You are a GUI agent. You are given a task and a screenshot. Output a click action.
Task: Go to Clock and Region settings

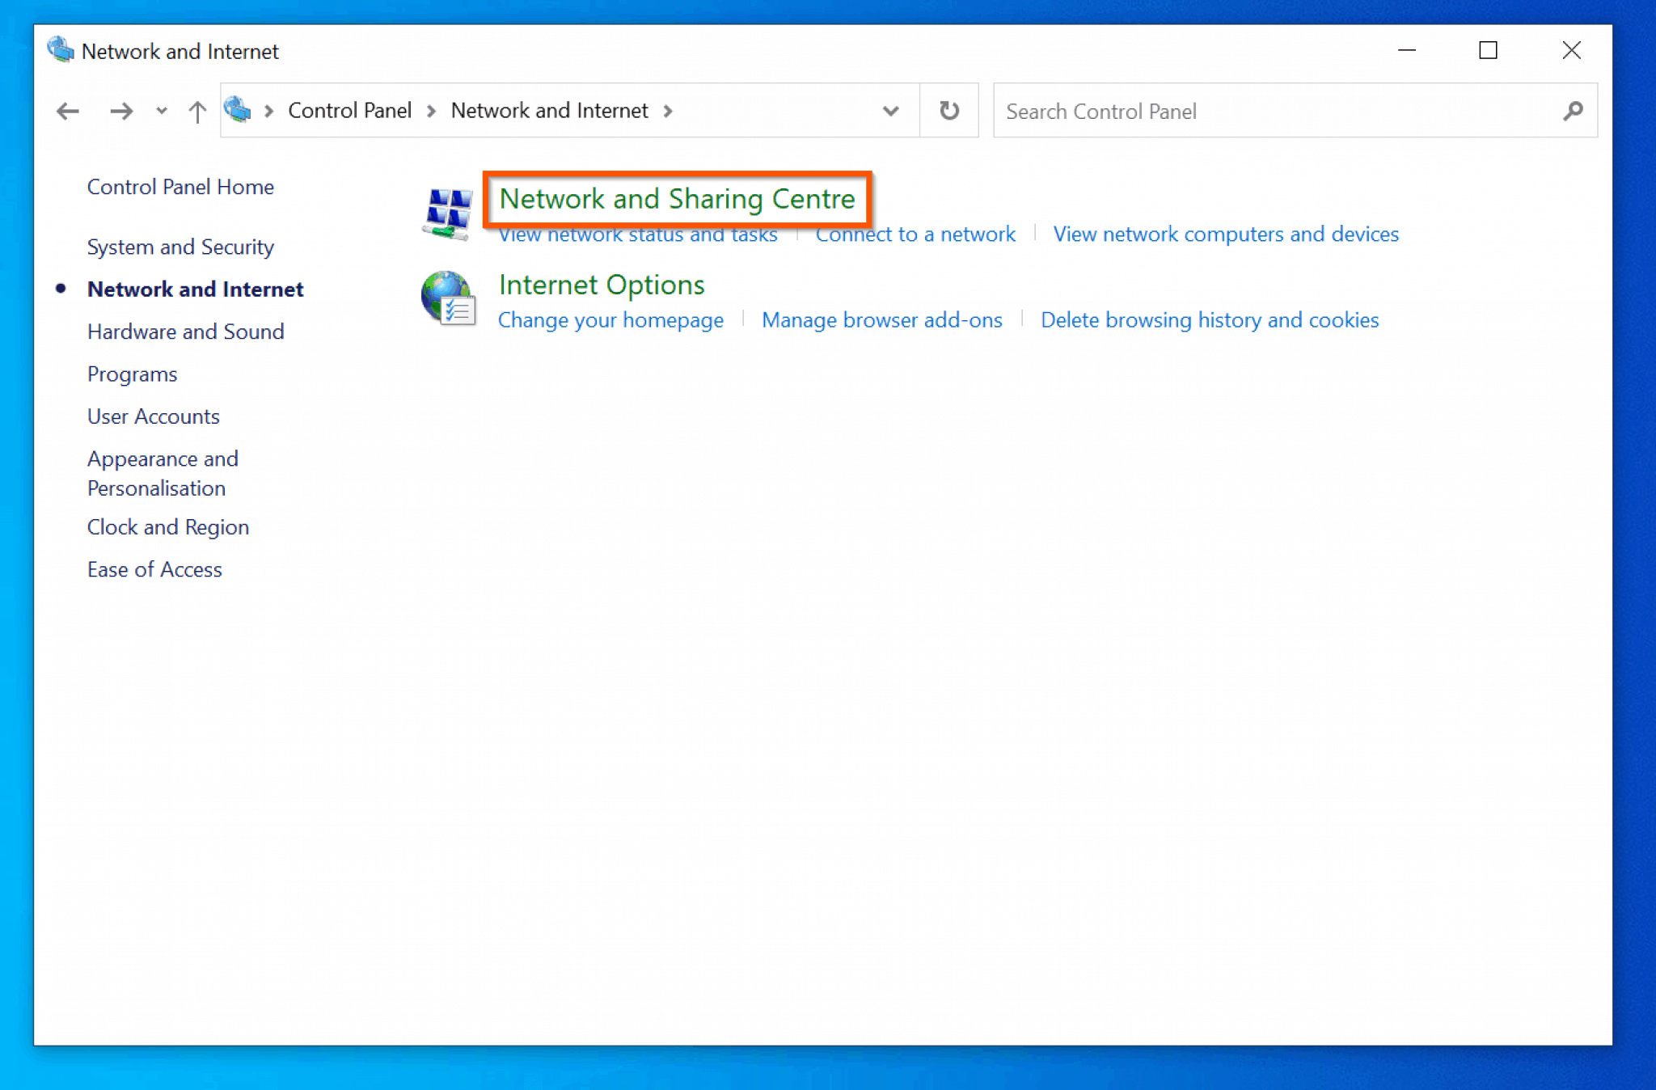pyautogui.click(x=167, y=526)
